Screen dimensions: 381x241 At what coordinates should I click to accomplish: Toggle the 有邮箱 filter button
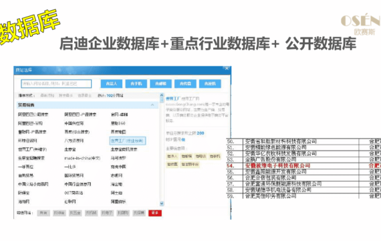click(160, 84)
